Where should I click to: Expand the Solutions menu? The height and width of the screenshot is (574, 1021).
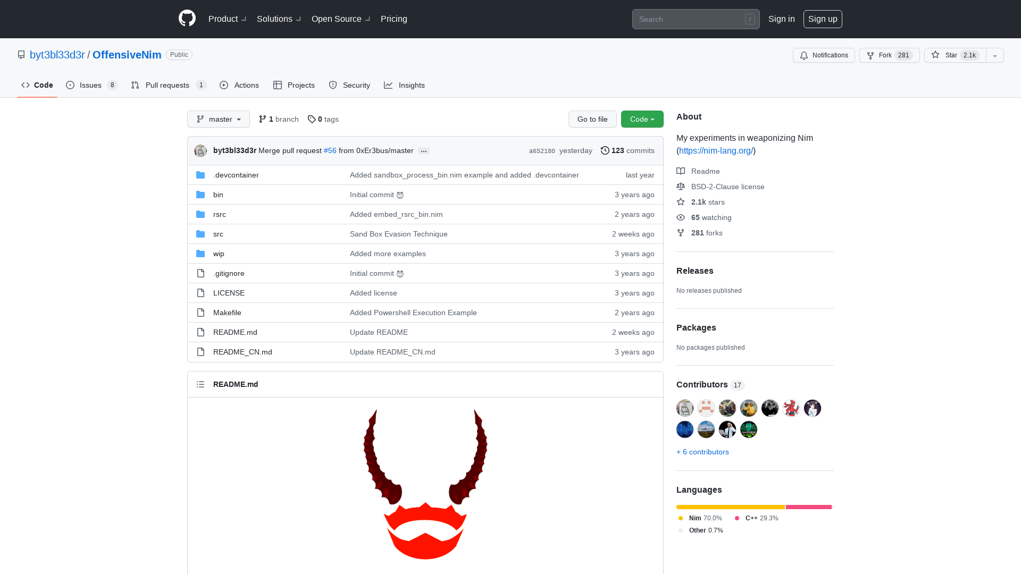coord(279,19)
